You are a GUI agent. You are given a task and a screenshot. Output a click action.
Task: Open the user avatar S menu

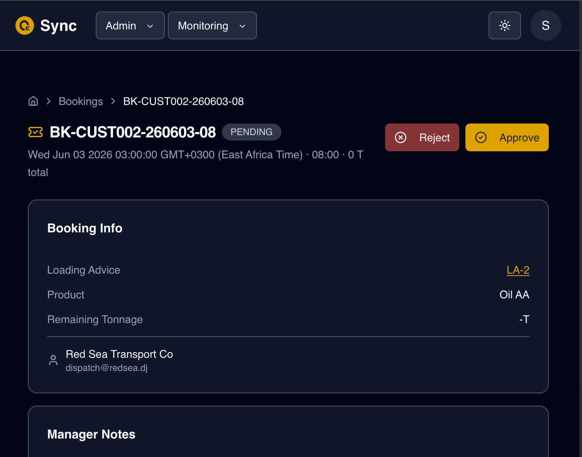click(545, 25)
